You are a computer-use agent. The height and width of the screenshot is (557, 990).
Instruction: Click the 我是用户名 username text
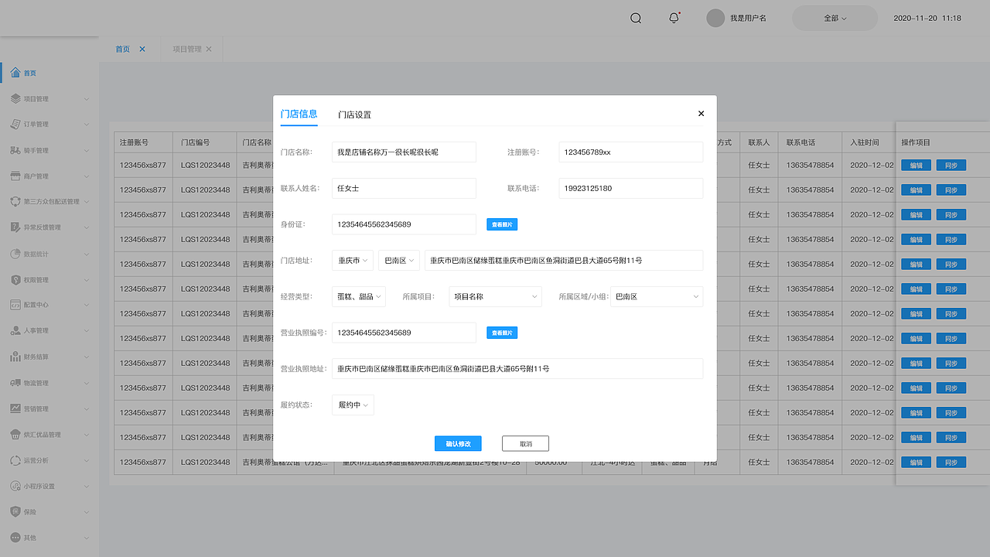point(748,18)
